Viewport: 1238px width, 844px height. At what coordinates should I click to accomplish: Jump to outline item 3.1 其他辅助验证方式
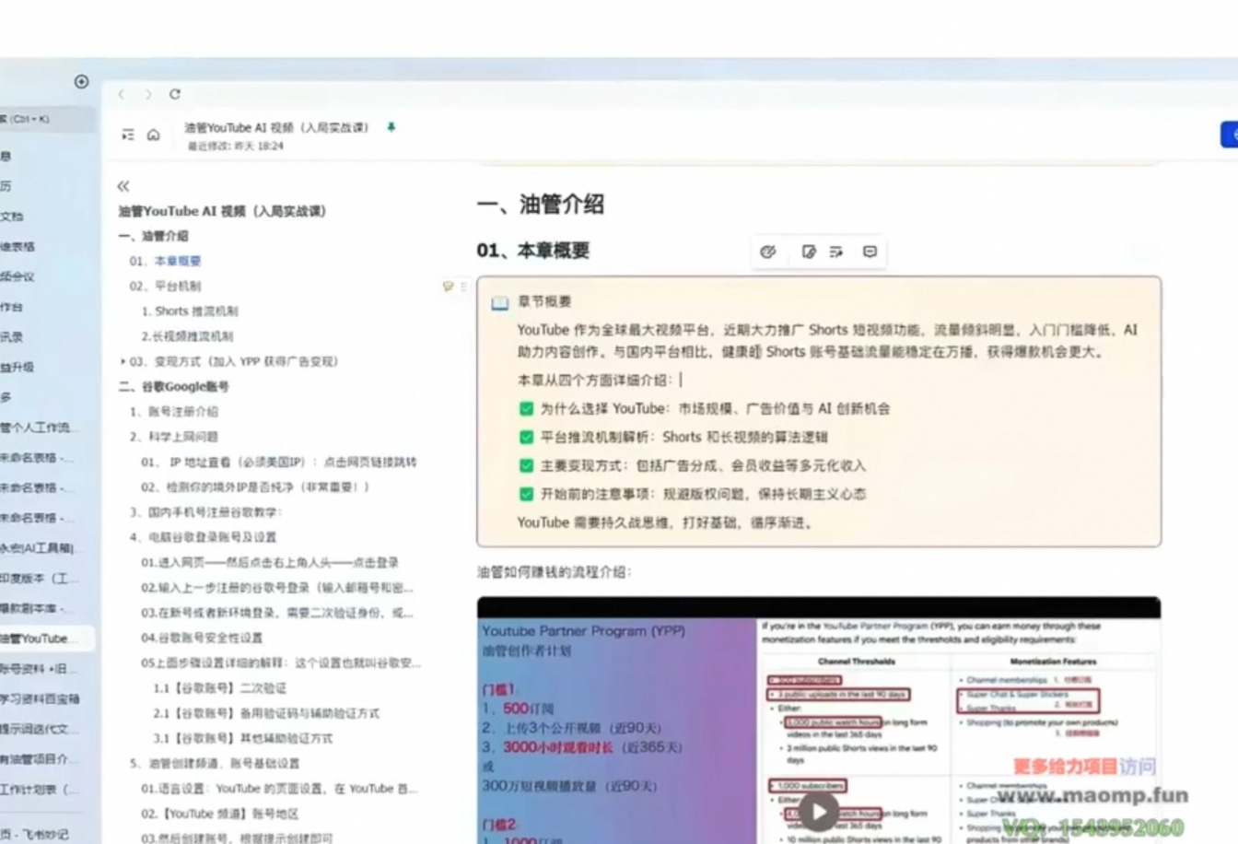[x=243, y=738]
